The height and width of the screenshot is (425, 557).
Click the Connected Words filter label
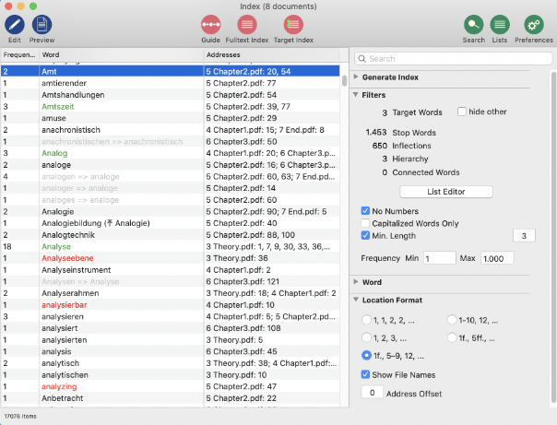(x=425, y=172)
